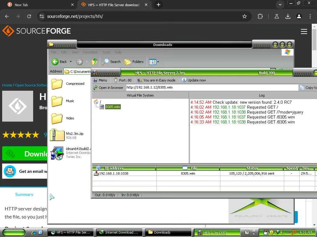Click the File column header in connections list
Image resolution: width=317 pixels, height=237 pixels.
pos(188,168)
